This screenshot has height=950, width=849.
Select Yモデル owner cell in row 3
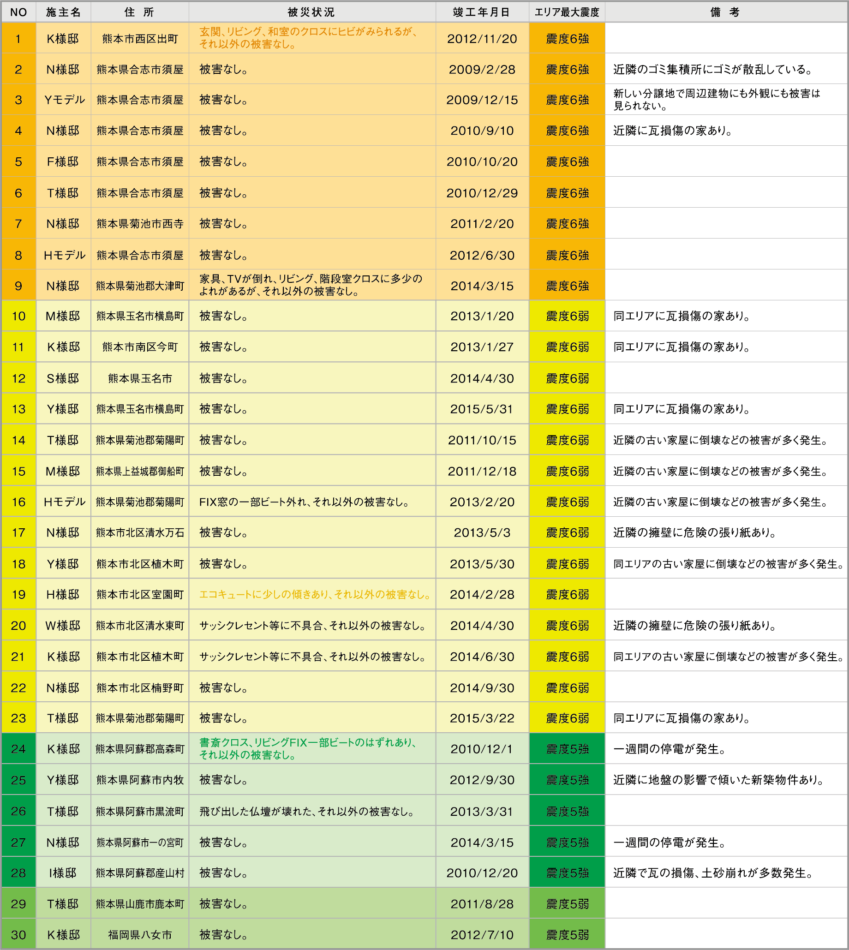(x=64, y=100)
